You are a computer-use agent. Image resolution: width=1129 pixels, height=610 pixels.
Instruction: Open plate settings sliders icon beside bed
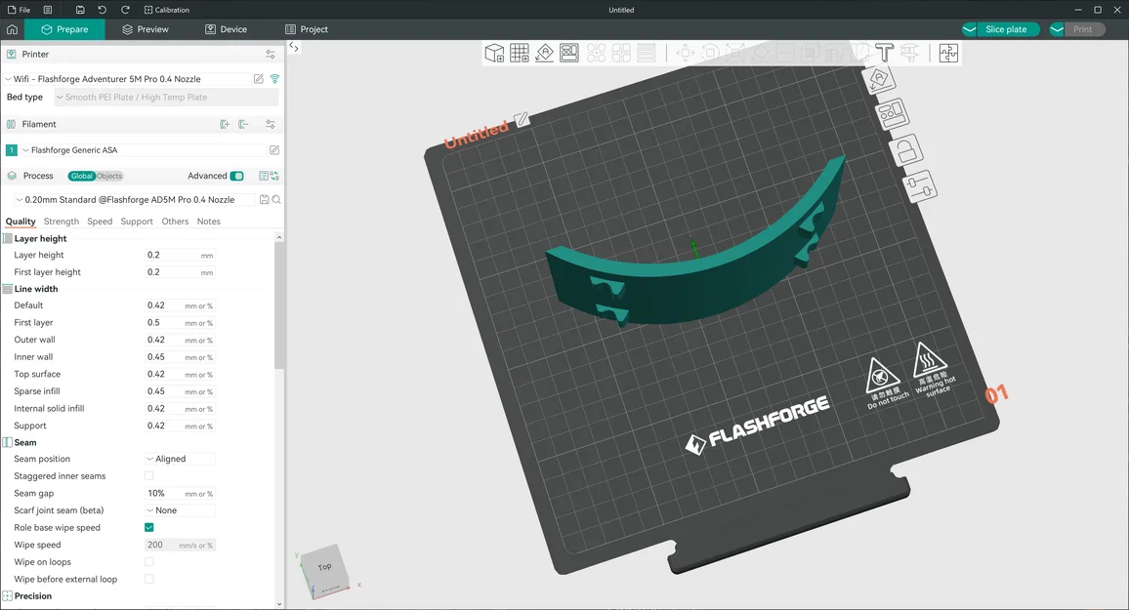[x=920, y=187]
